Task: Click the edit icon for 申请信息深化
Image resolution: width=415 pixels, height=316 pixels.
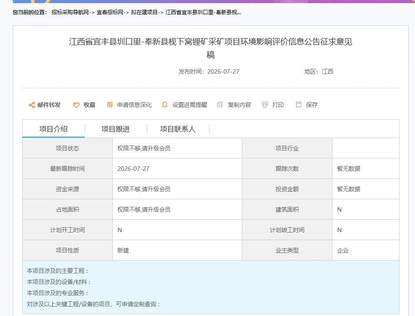Action: 110,105
